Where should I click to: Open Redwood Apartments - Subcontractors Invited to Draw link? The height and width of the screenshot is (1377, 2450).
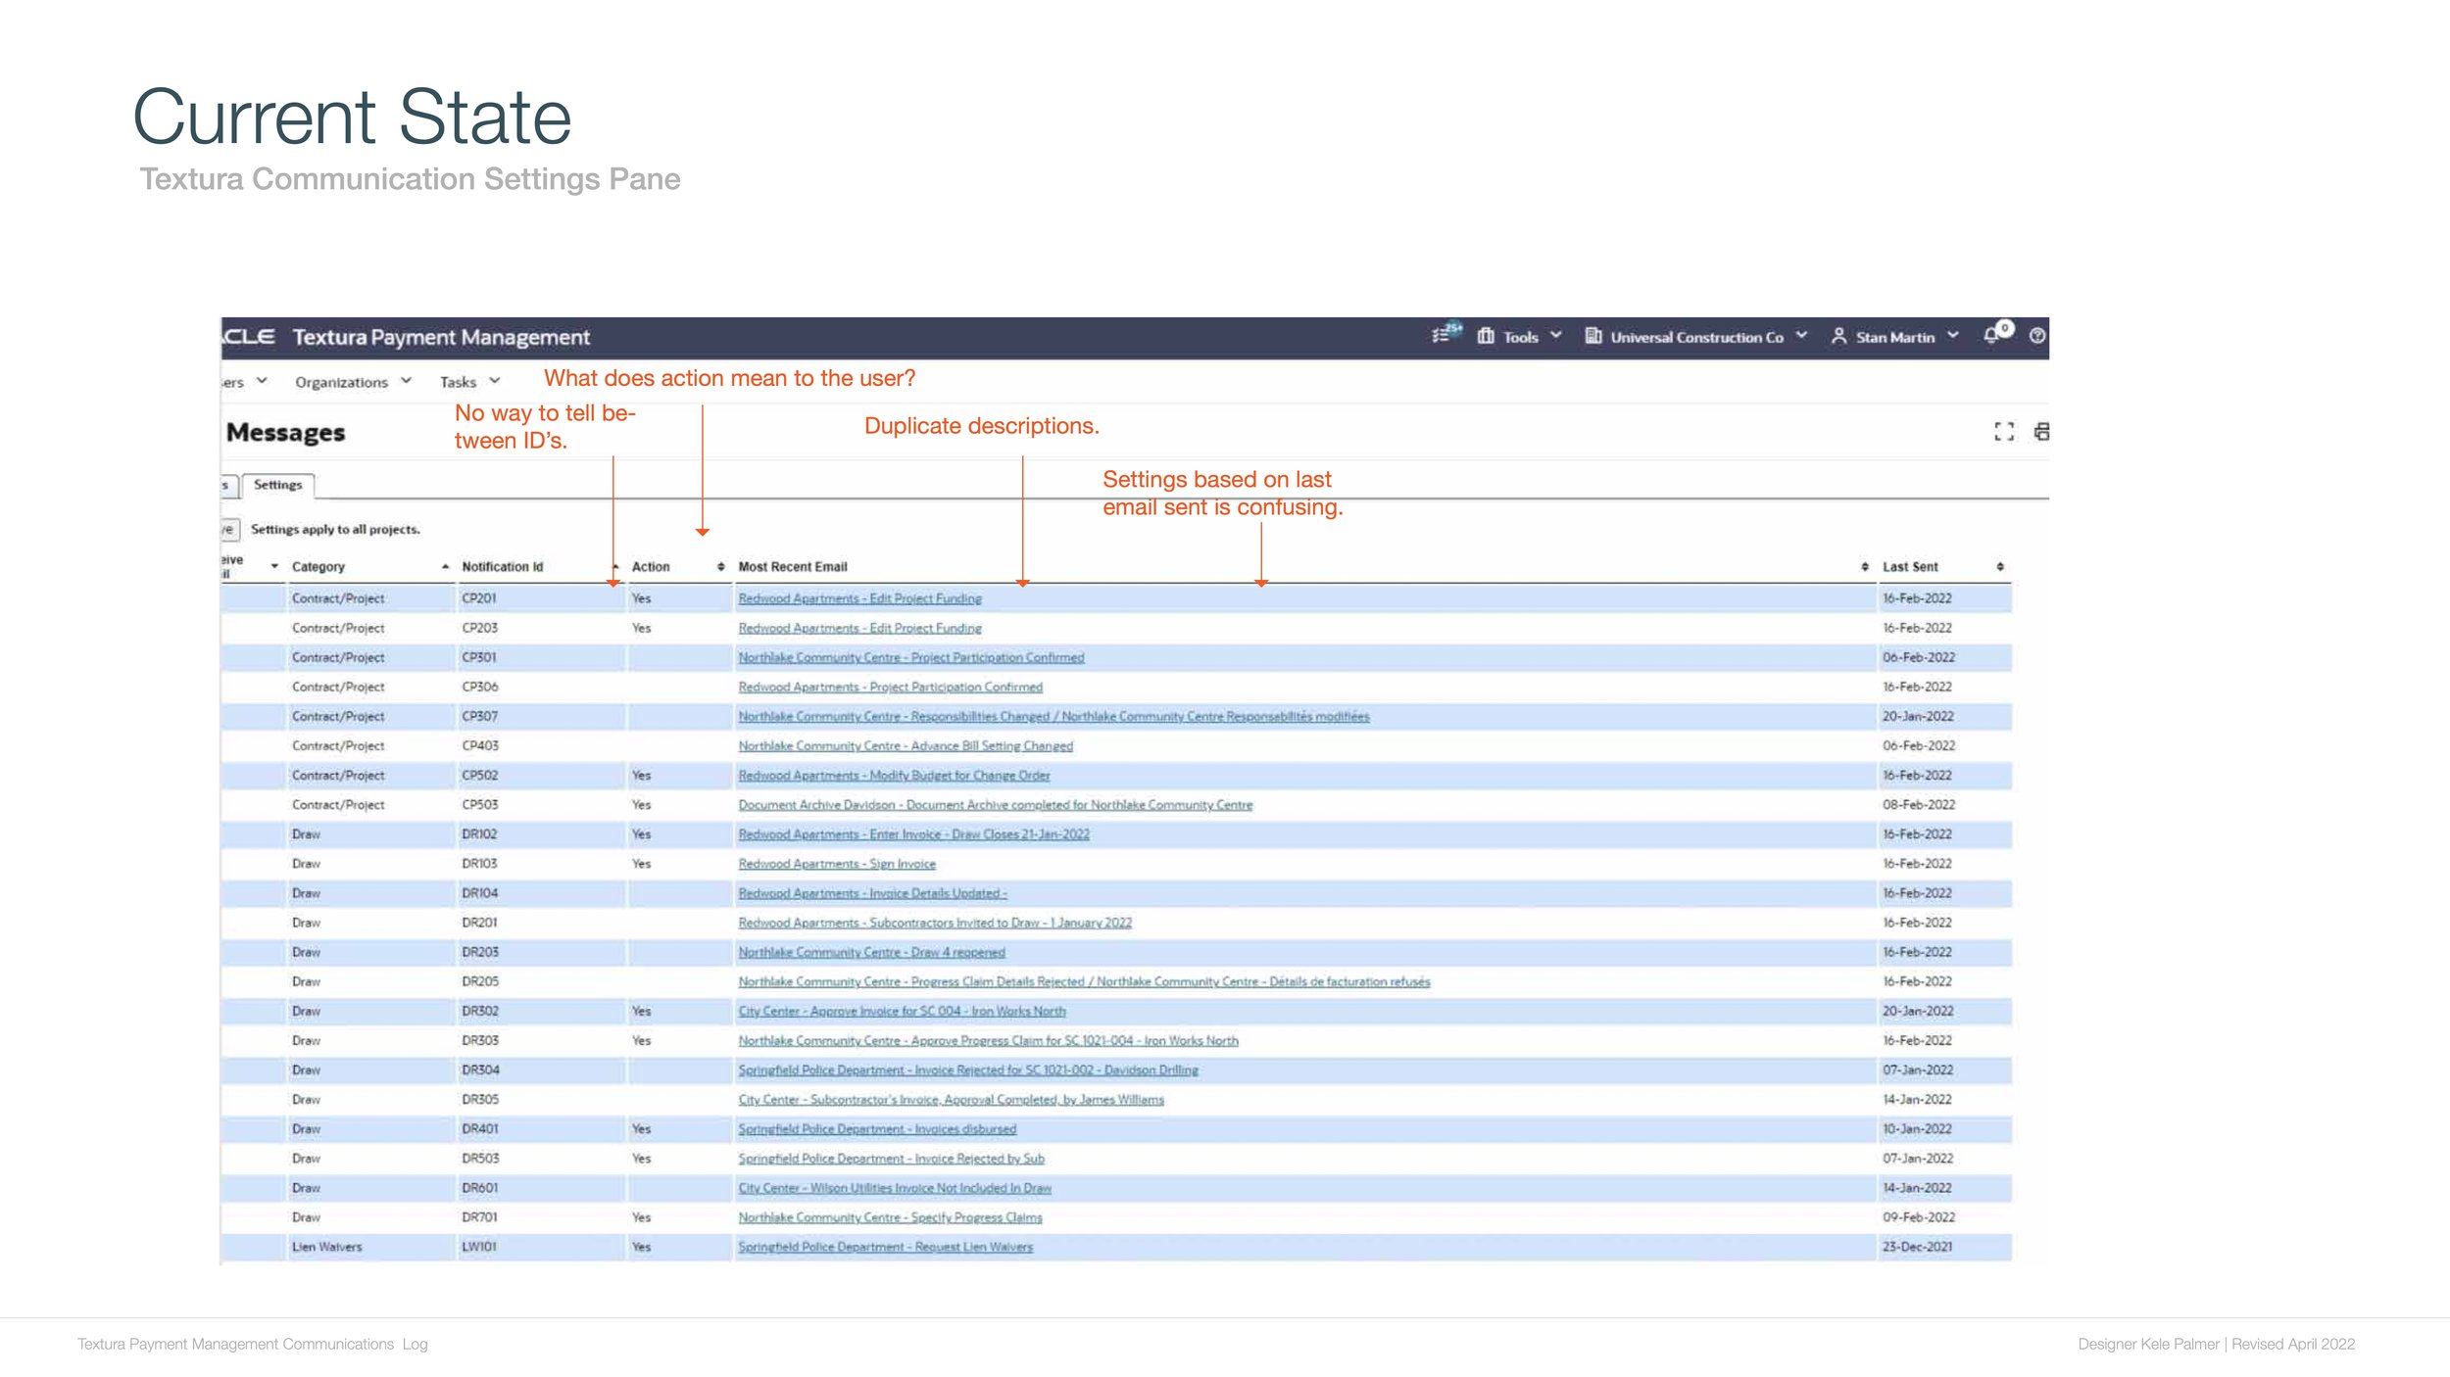(935, 922)
